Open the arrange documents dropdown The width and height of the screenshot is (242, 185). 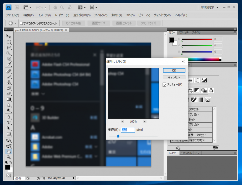pyautogui.click(x=81, y=7)
